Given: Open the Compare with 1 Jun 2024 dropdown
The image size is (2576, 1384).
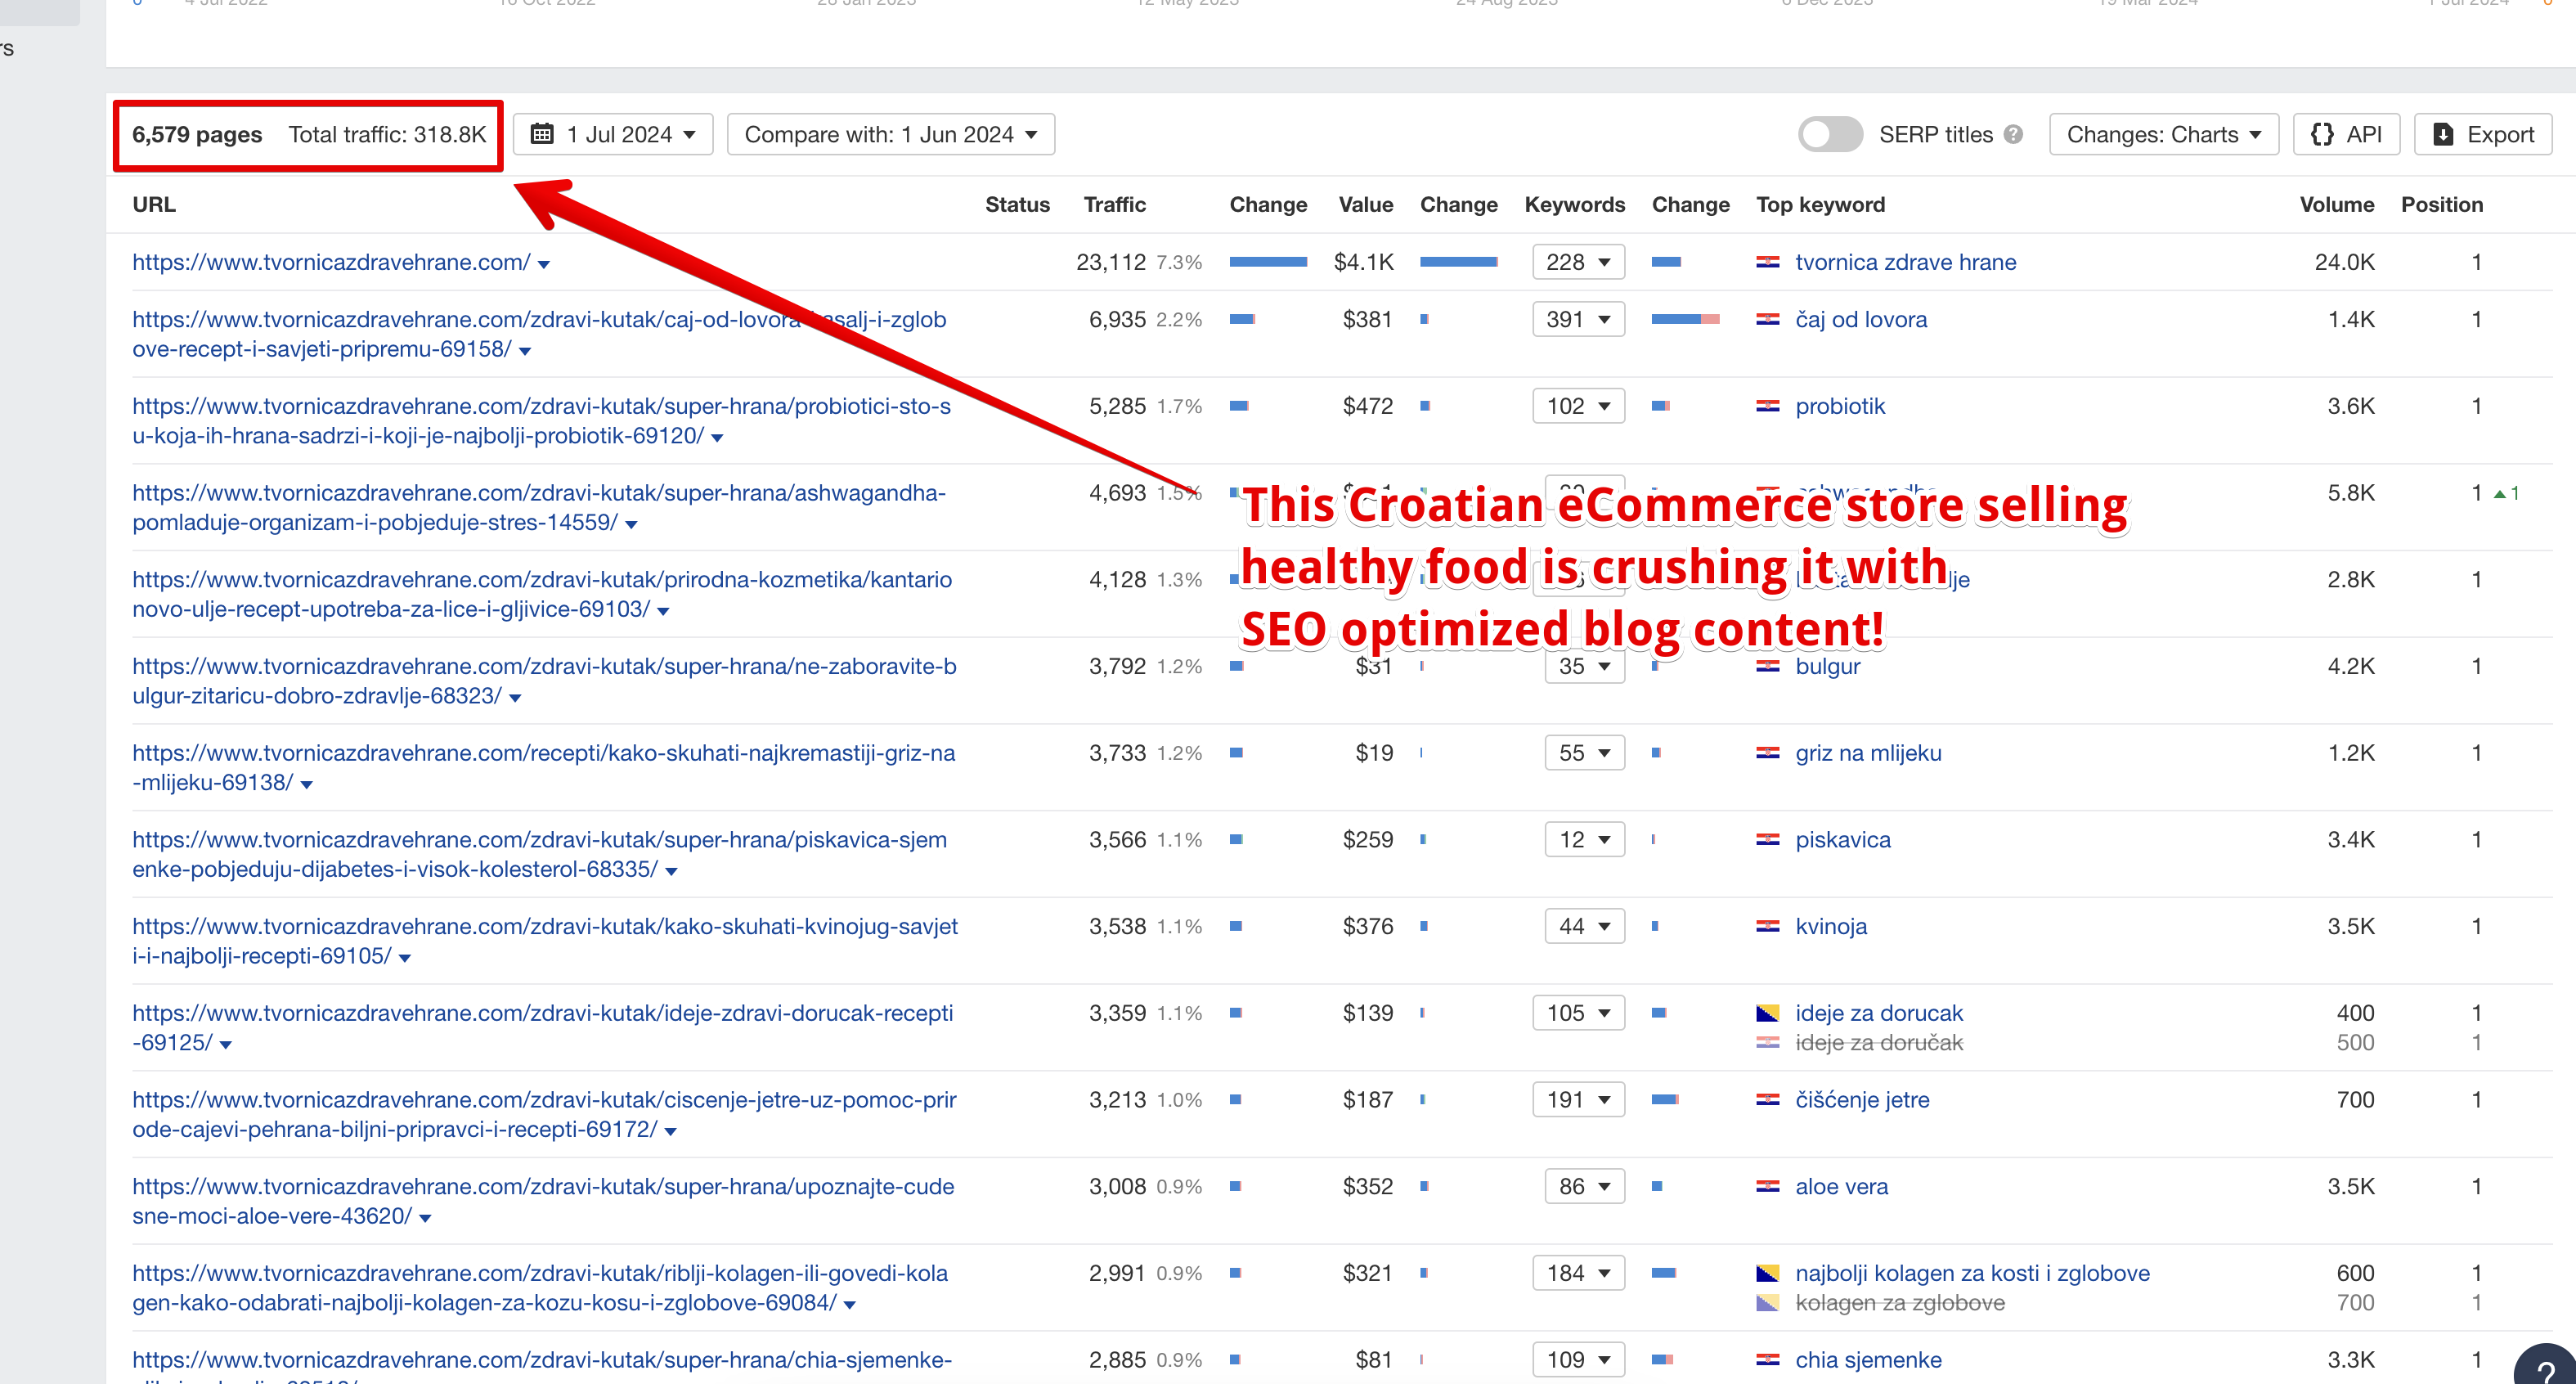Looking at the screenshot, I should point(890,134).
